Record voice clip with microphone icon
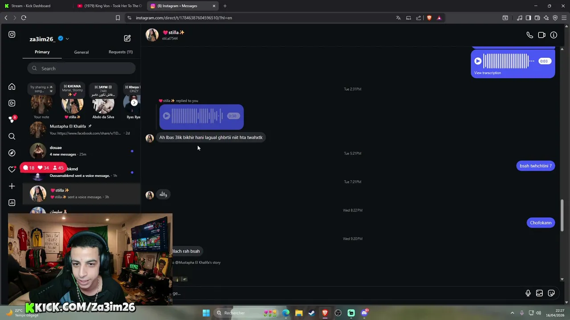The height and width of the screenshot is (320, 570). tap(528, 293)
